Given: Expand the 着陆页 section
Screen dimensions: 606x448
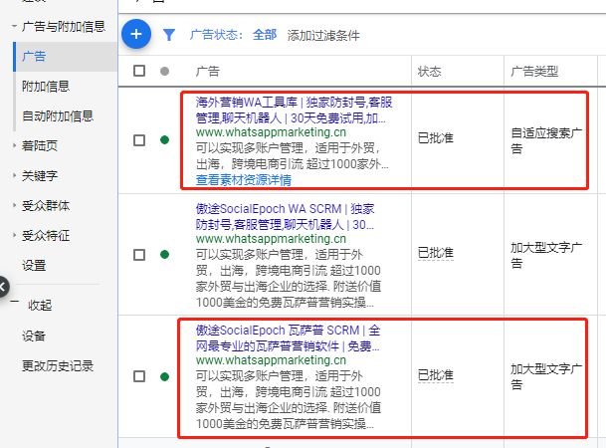Looking at the screenshot, I should coord(14,145).
